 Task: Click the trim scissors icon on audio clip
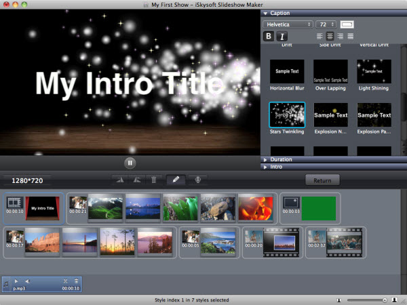pyautogui.click(x=65, y=281)
